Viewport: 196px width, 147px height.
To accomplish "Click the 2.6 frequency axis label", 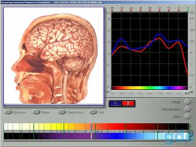I will pyautogui.click(x=121, y=93).
